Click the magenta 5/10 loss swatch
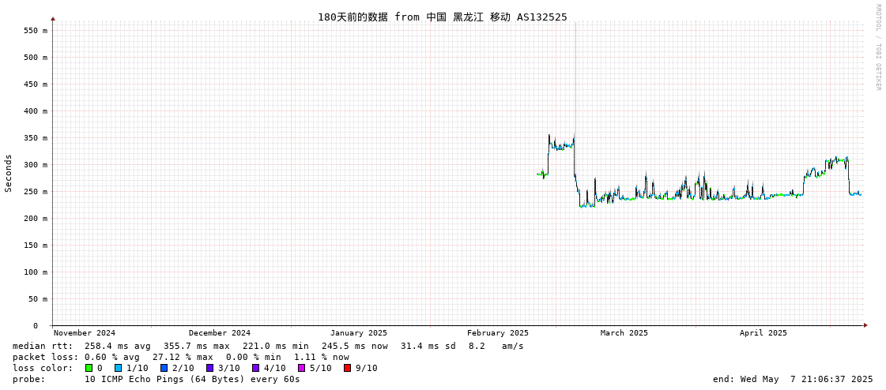 point(301,368)
